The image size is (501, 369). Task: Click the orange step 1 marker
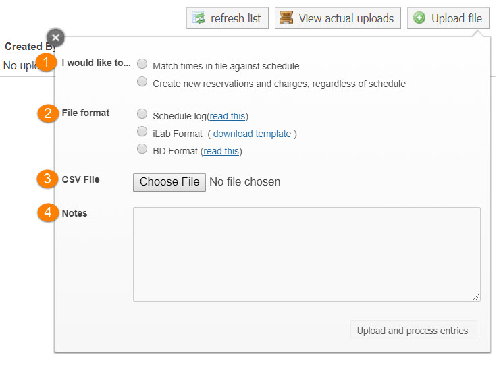(x=47, y=63)
